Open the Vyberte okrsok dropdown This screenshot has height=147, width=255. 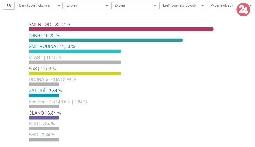coord(223,6)
